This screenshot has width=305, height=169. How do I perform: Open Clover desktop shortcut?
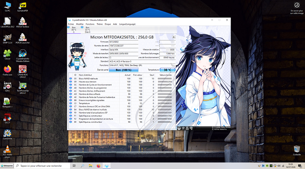[x=7, y=54]
